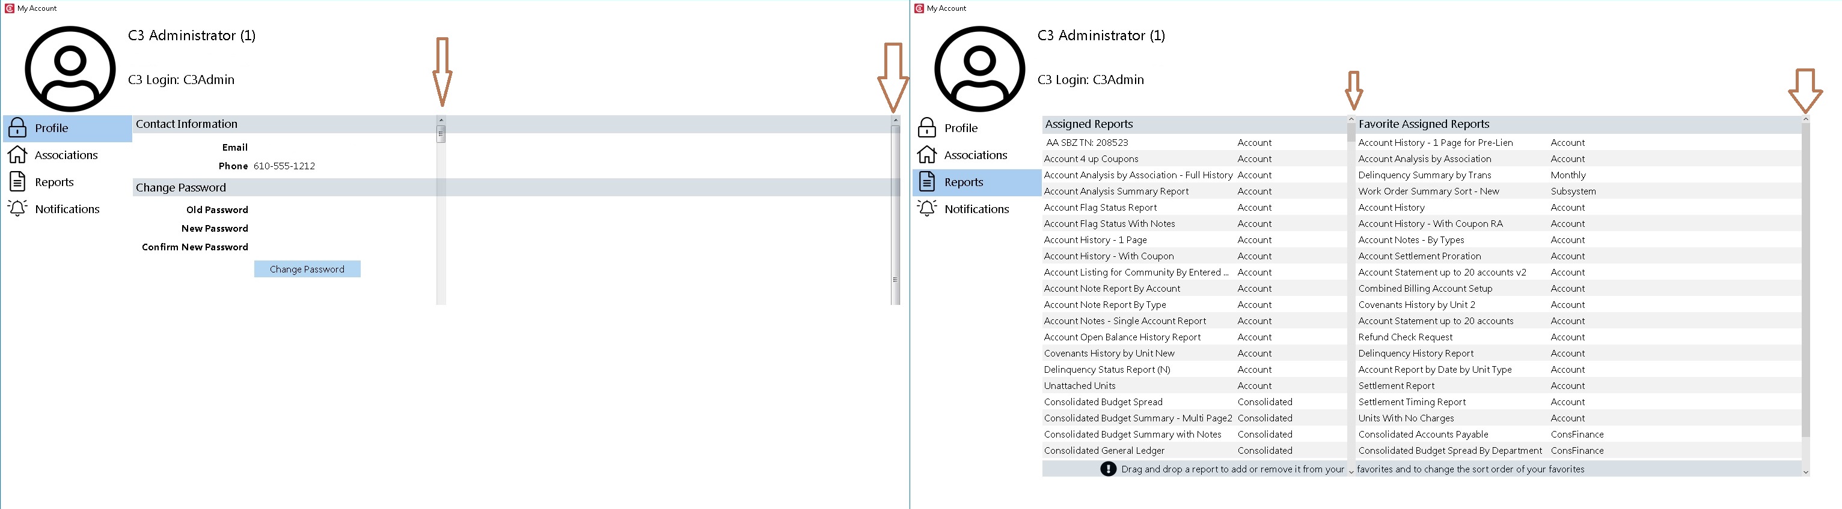Pick Delinquency Summary by Trans in favorites
The width and height of the screenshot is (1842, 509).
click(x=1424, y=175)
